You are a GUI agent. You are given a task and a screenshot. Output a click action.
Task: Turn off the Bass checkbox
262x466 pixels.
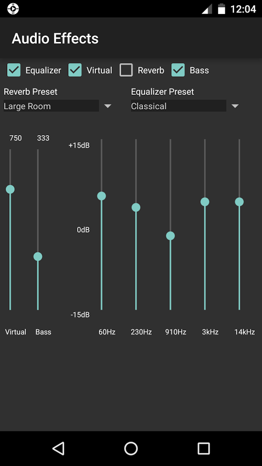pos(178,70)
